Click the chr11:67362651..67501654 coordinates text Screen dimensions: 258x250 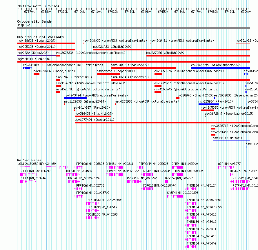(38, 6)
